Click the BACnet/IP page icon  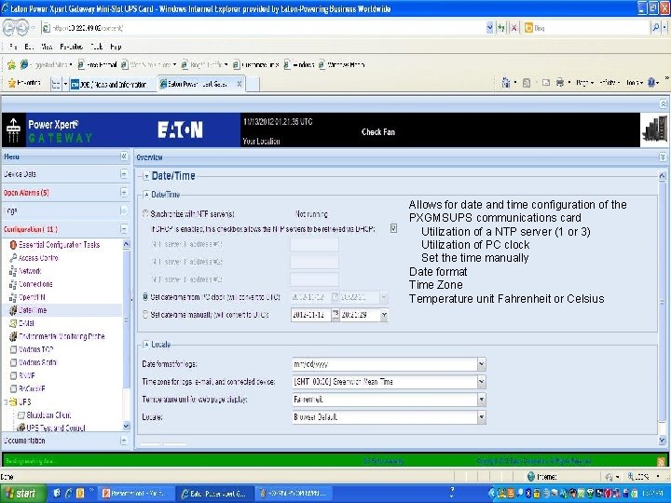click(x=13, y=388)
